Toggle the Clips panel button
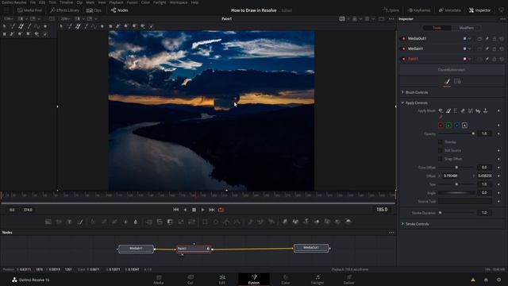Screen dimensions: 508x286 pyautogui.click(x=94, y=10)
